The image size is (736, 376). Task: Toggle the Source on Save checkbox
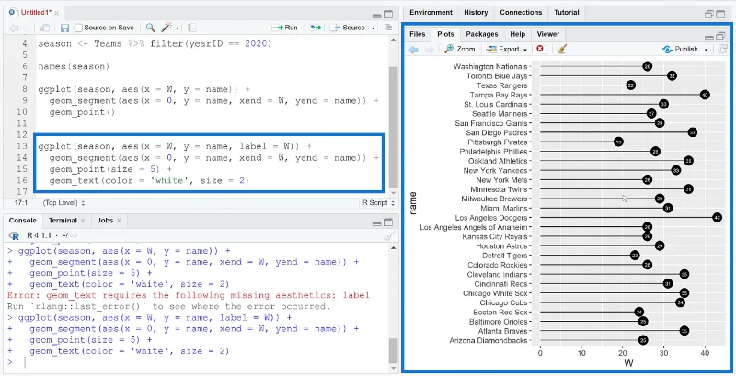click(x=78, y=28)
